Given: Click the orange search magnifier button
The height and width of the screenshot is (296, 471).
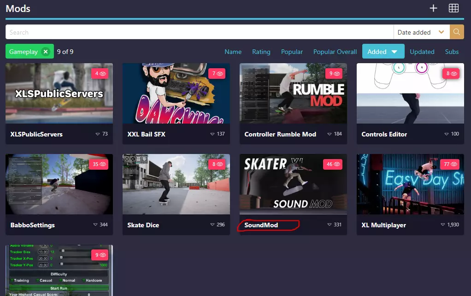Looking at the screenshot, I should point(457,32).
